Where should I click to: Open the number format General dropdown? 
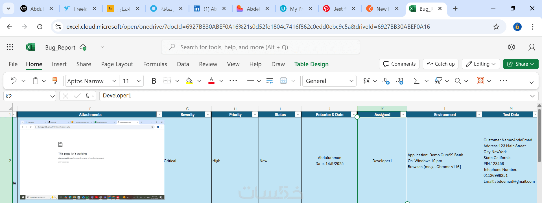(329, 81)
